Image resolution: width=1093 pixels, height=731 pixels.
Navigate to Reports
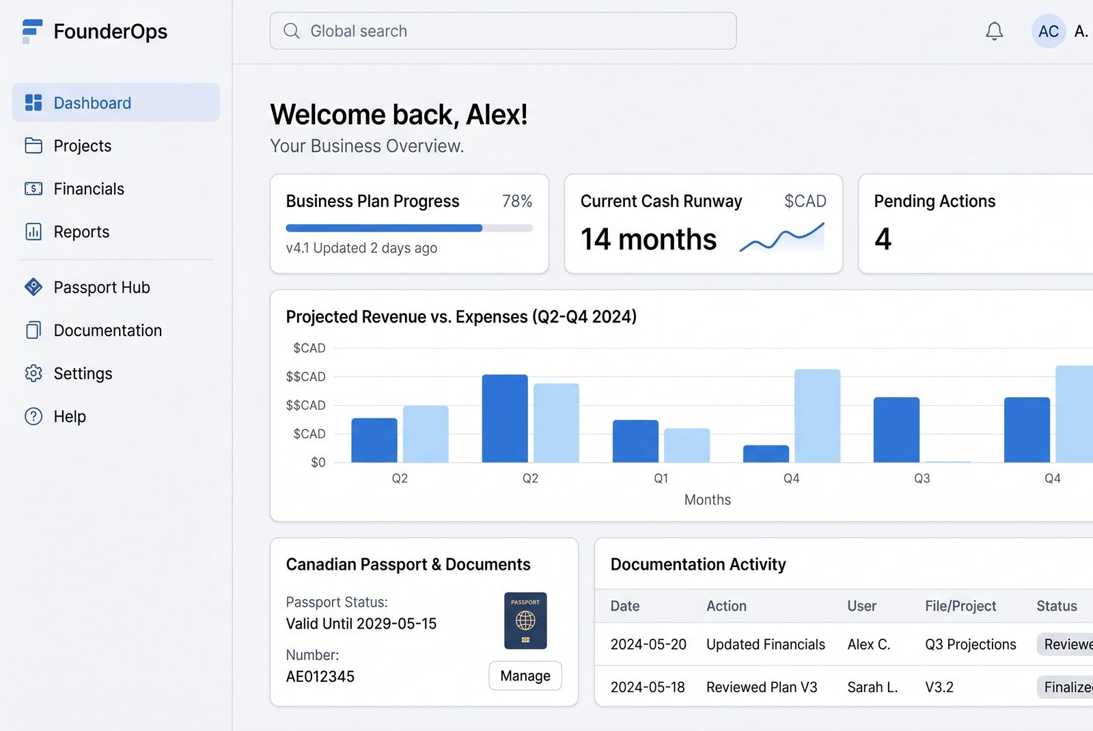pyautogui.click(x=81, y=232)
